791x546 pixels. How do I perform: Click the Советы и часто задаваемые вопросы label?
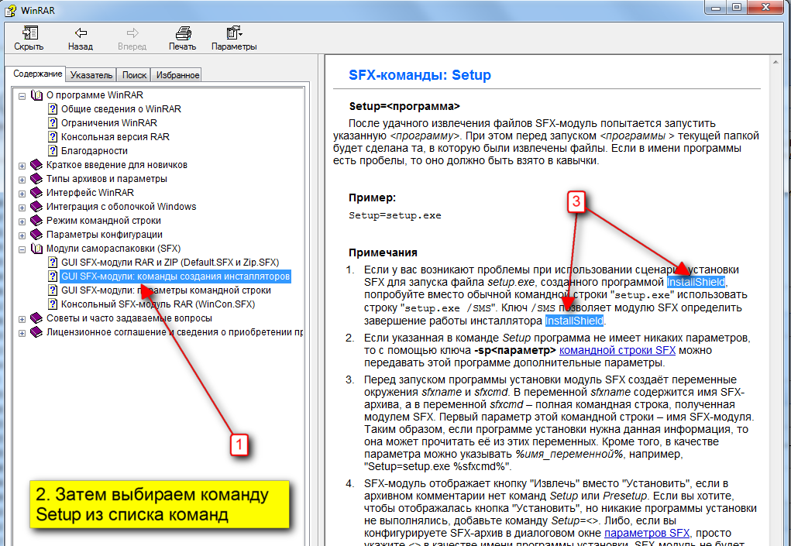point(129,318)
